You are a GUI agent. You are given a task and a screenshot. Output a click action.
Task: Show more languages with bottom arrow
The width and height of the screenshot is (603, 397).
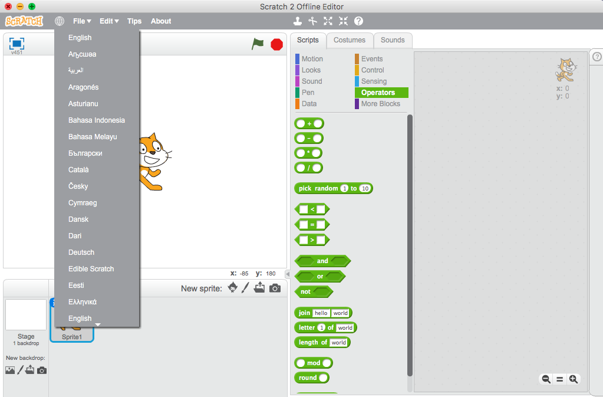pyautogui.click(x=98, y=324)
